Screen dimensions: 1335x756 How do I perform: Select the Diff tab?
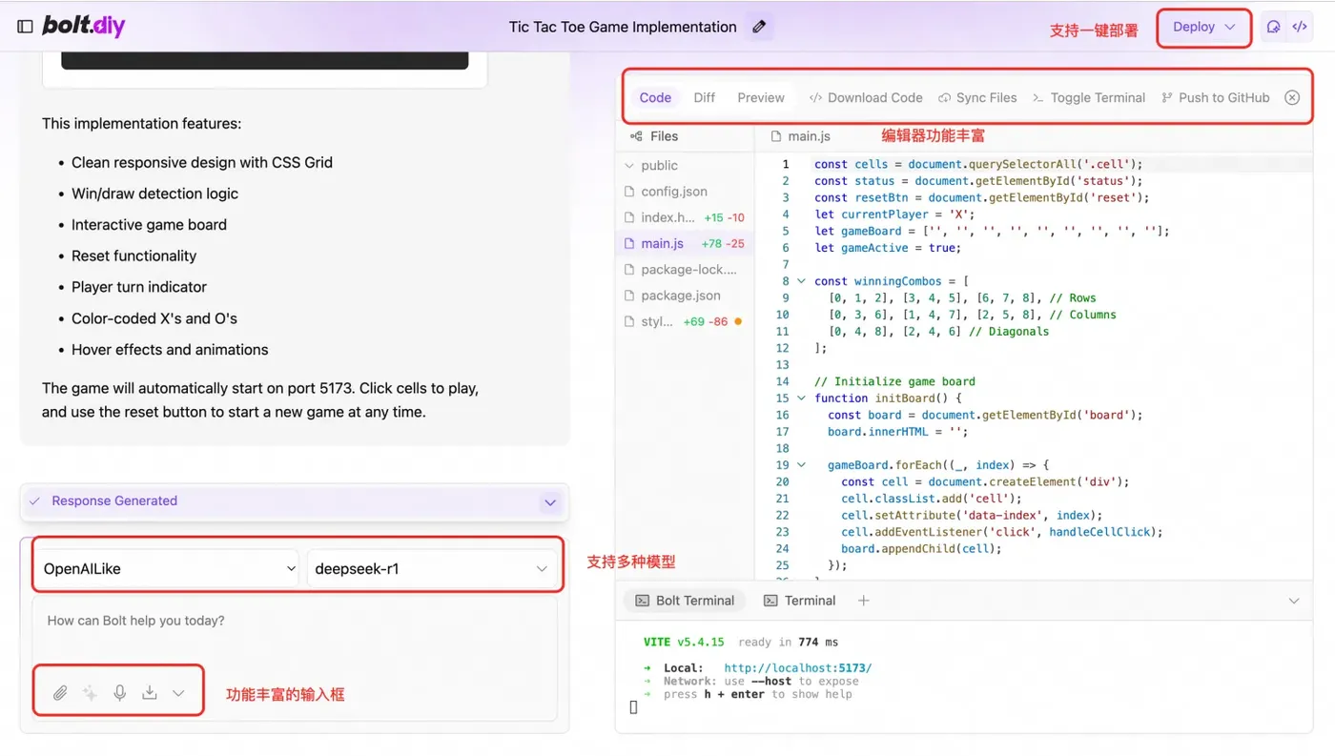point(705,97)
